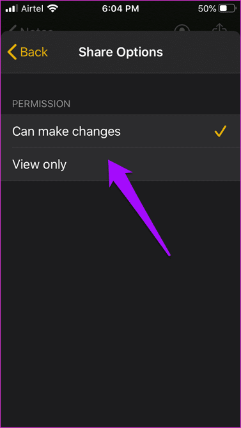Tap the 50% battery percentage text

[207, 9]
